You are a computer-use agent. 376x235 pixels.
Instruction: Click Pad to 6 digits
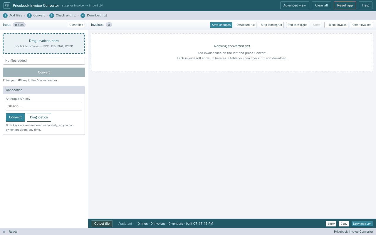[298, 25]
